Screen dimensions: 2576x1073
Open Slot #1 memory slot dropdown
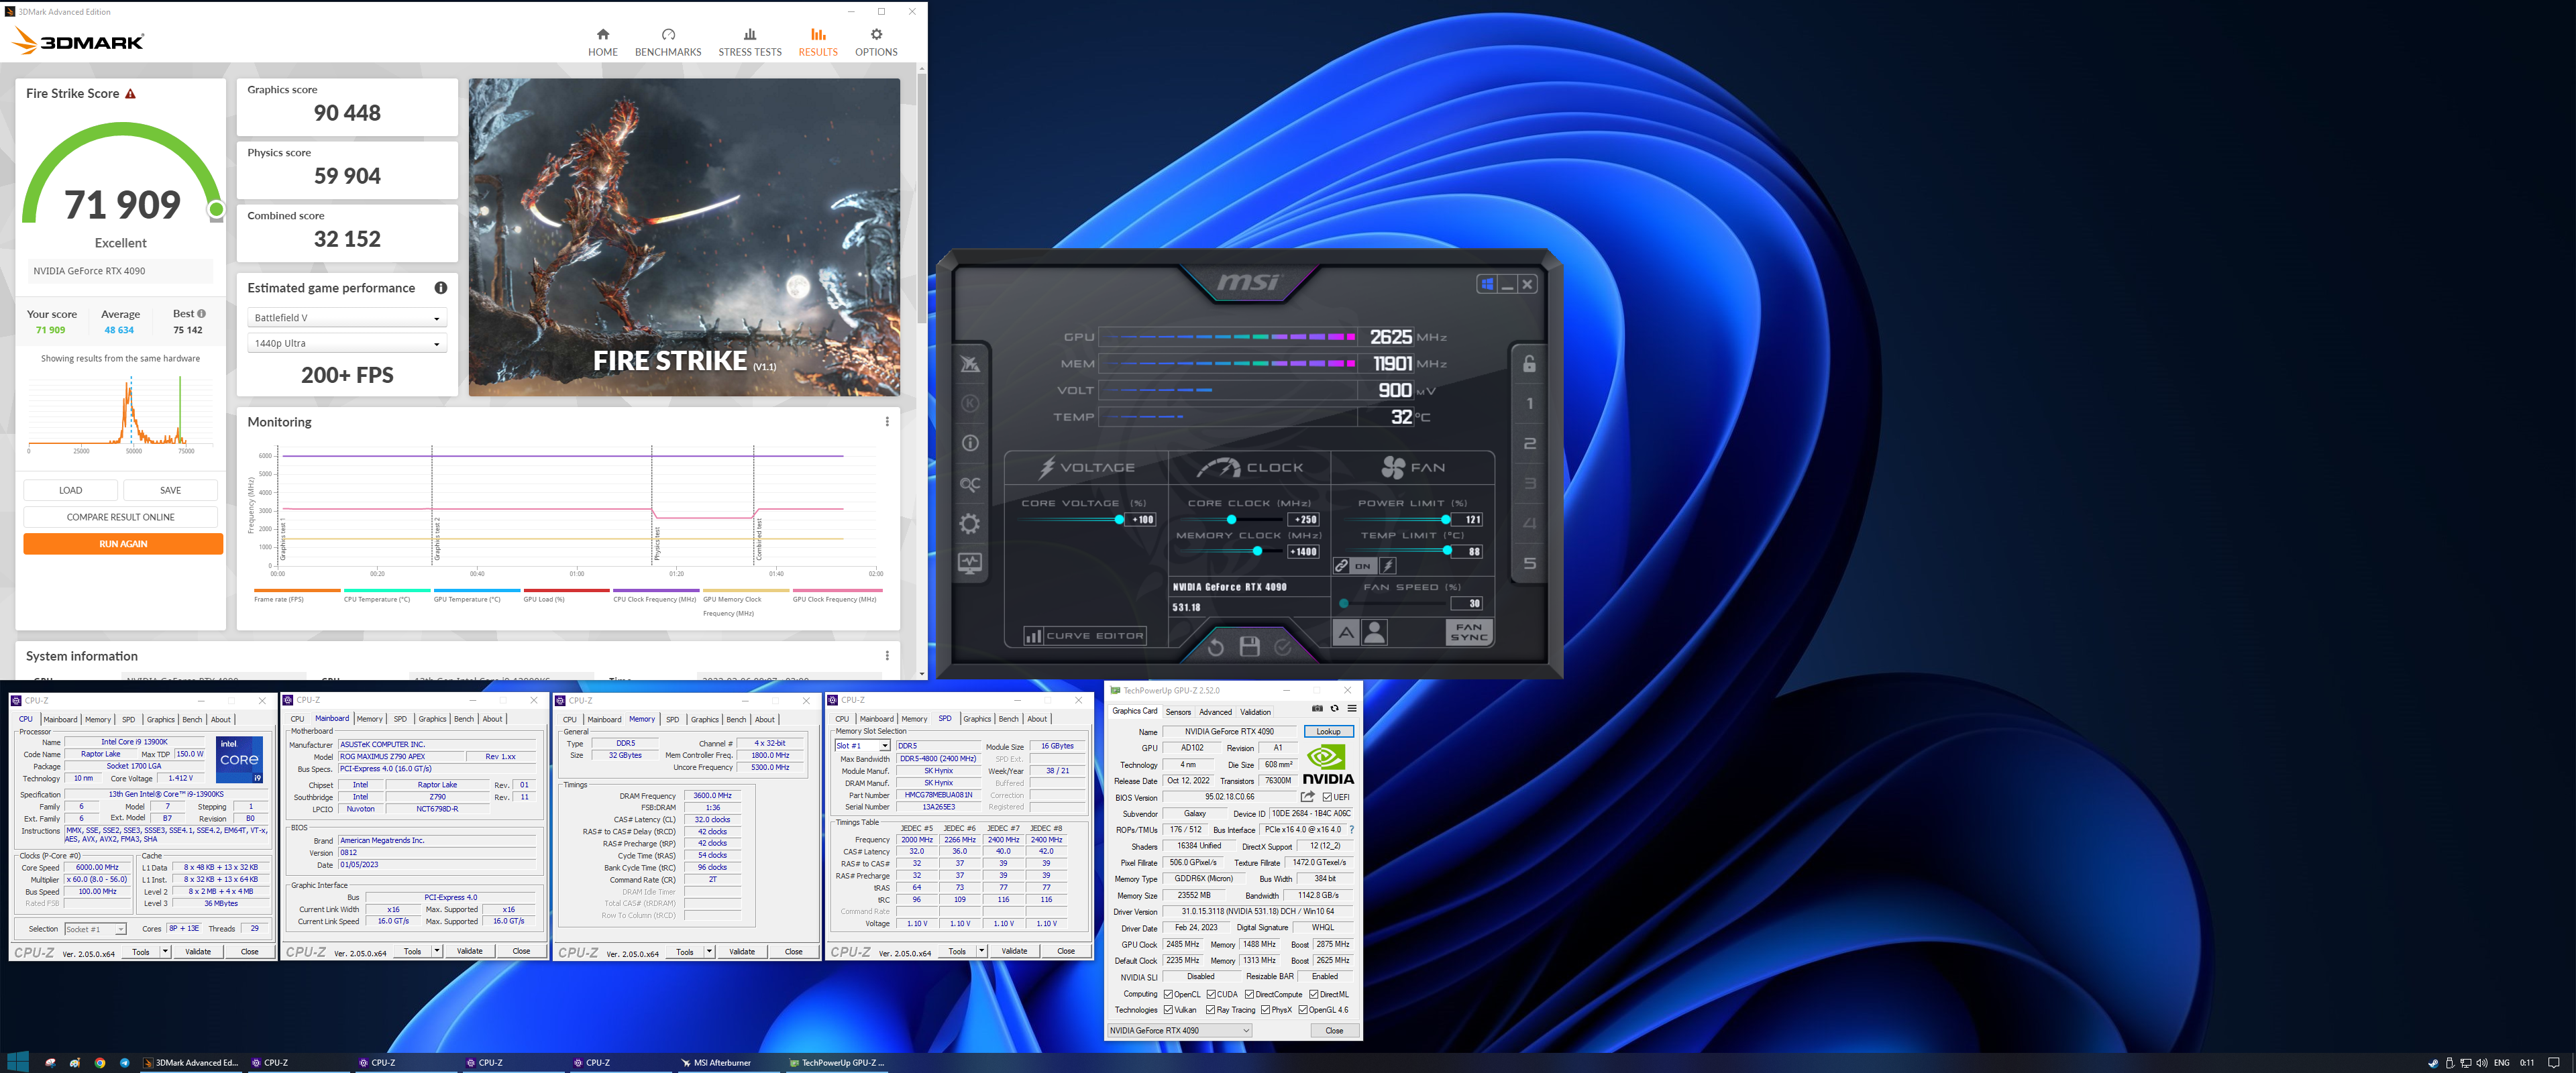tap(862, 746)
